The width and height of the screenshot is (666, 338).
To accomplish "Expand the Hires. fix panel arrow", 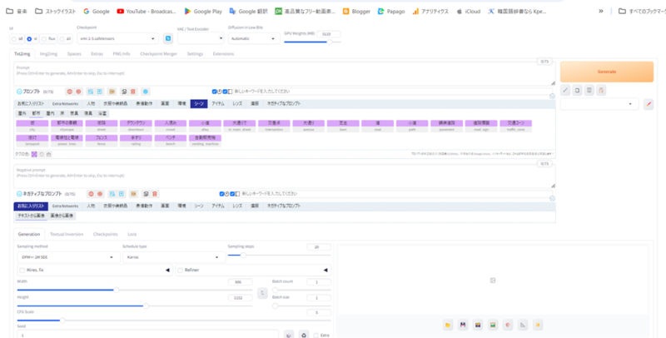I will (167, 270).
